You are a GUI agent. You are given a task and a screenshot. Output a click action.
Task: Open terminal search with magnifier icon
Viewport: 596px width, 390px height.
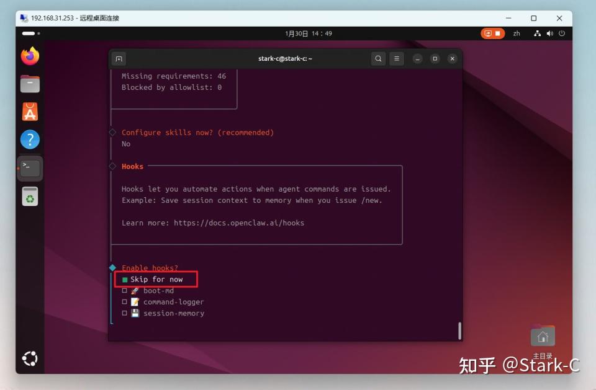click(378, 58)
